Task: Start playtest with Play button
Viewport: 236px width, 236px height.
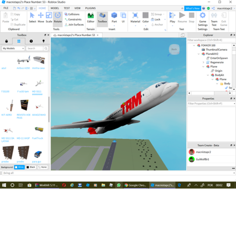Action: click(172, 18)
